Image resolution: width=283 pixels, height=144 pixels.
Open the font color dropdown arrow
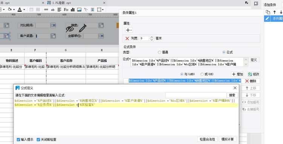click(x=24, y=10)
